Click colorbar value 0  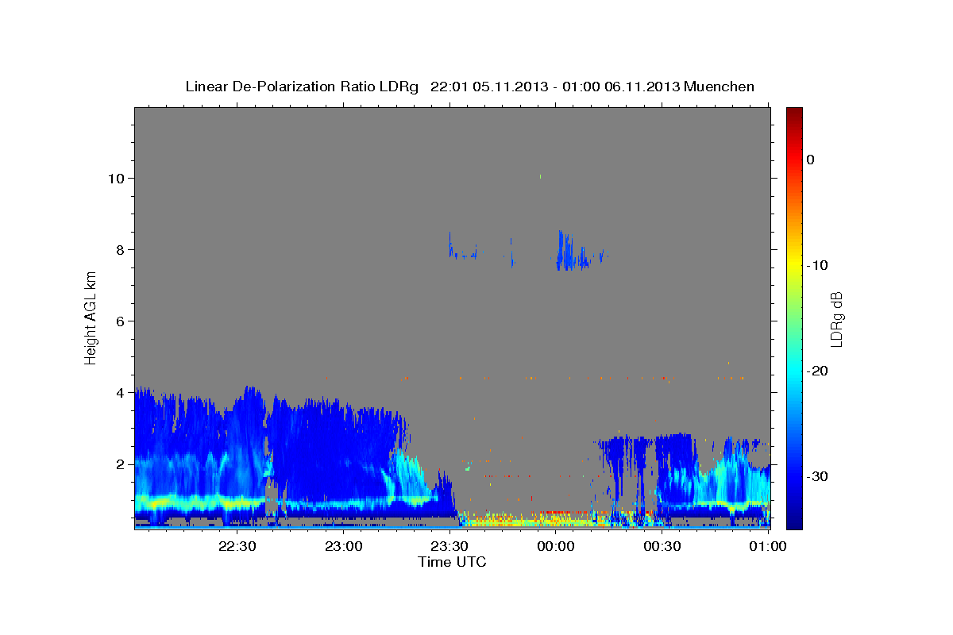(x=811, y=160)
